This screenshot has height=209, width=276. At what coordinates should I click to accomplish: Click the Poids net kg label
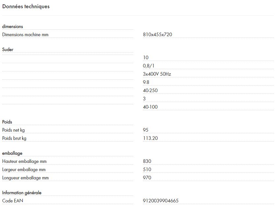tap(14, 130)
